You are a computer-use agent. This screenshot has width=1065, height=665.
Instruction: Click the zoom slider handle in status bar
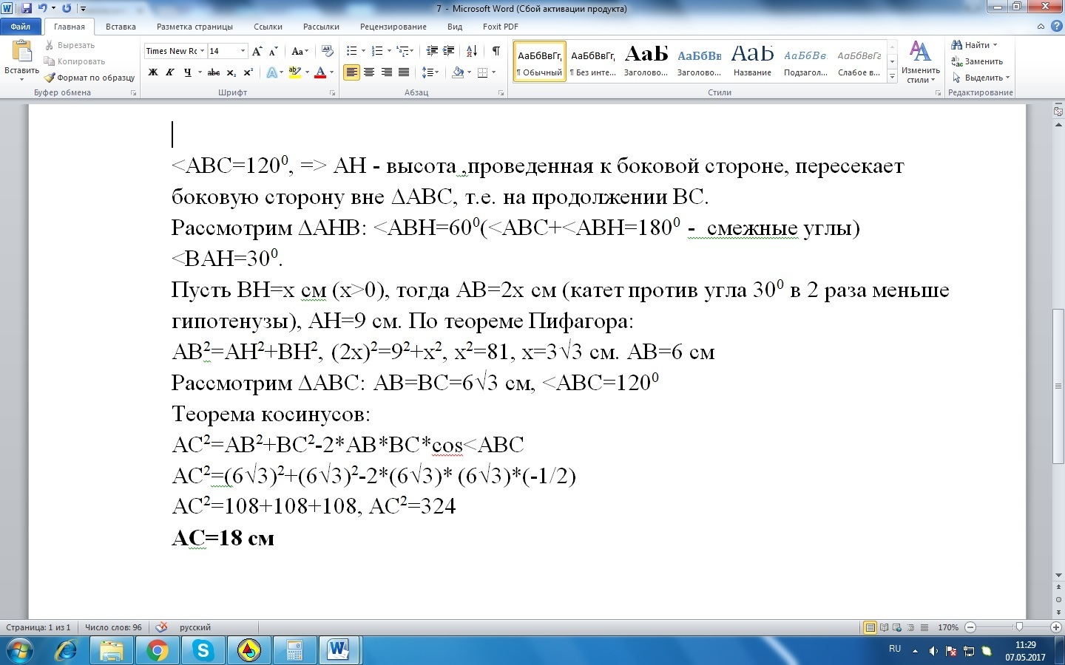(1019, 627)
